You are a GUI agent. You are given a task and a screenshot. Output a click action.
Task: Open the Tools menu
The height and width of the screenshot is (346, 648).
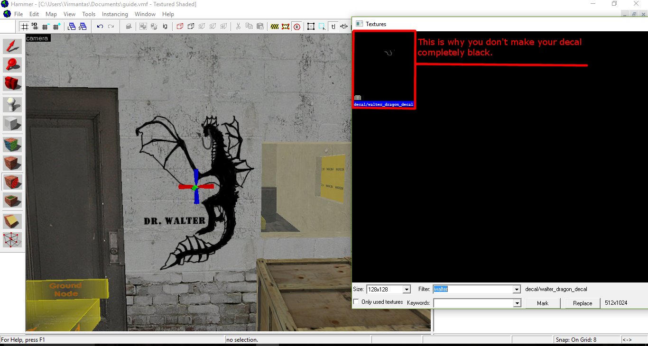point(89,14)
